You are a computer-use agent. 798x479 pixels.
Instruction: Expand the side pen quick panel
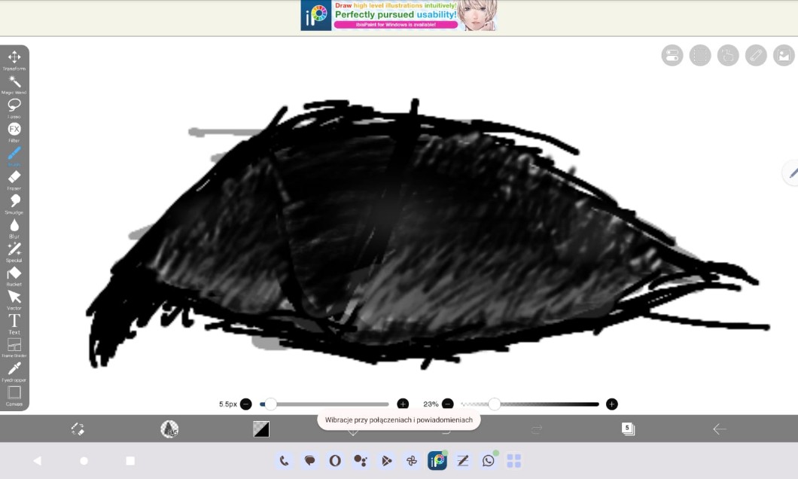pos(791,172)
